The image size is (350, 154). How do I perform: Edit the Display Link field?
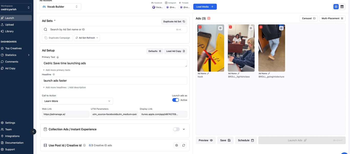[163, 114]
